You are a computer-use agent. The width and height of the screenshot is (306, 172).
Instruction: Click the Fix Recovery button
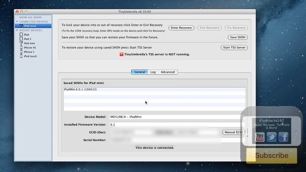tap(236, 28)
